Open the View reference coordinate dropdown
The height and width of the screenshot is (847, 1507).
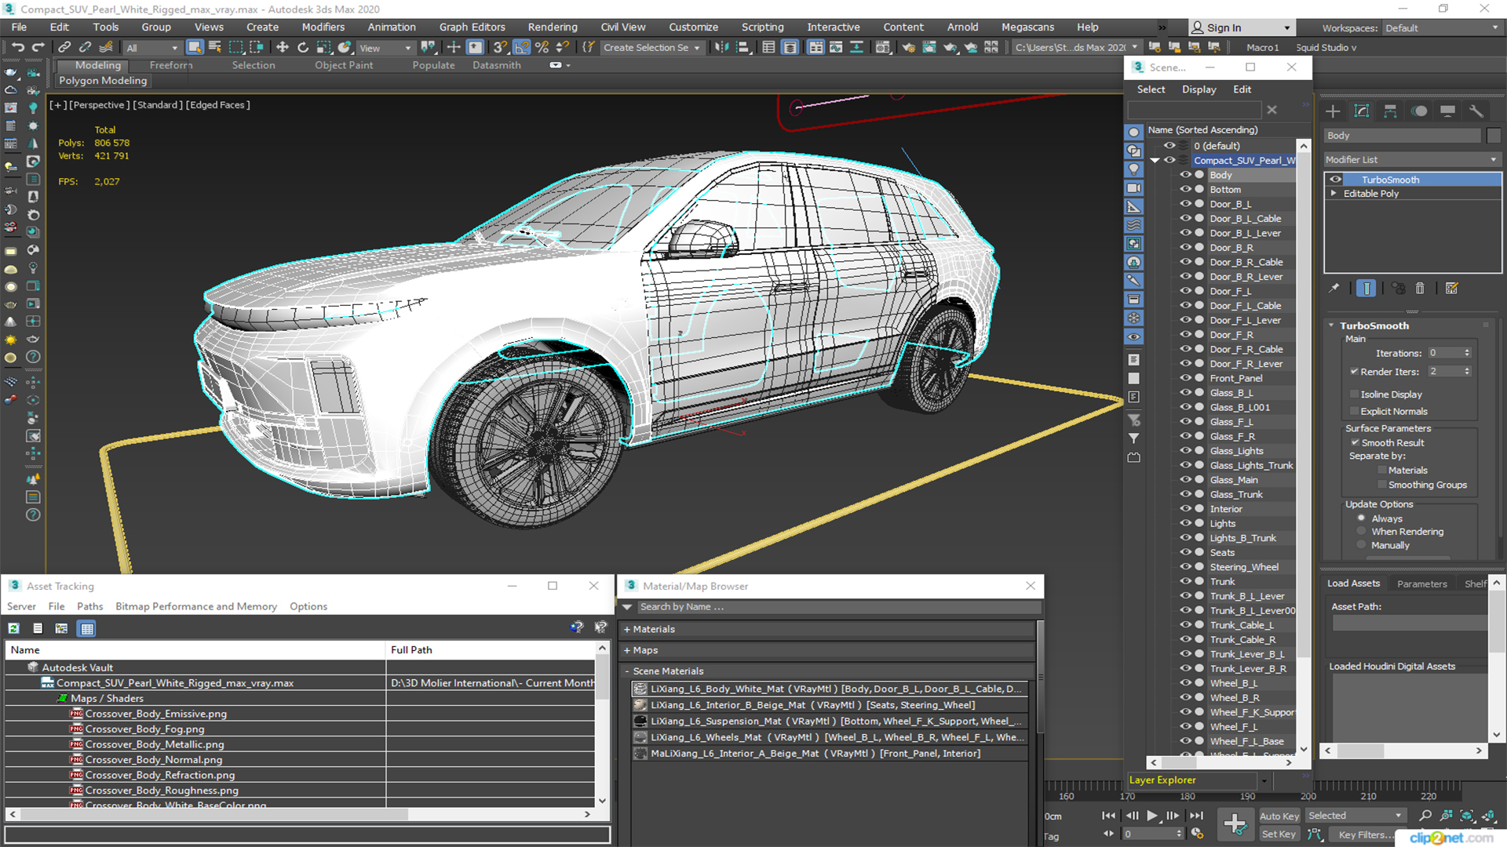(x=384, y=48)
